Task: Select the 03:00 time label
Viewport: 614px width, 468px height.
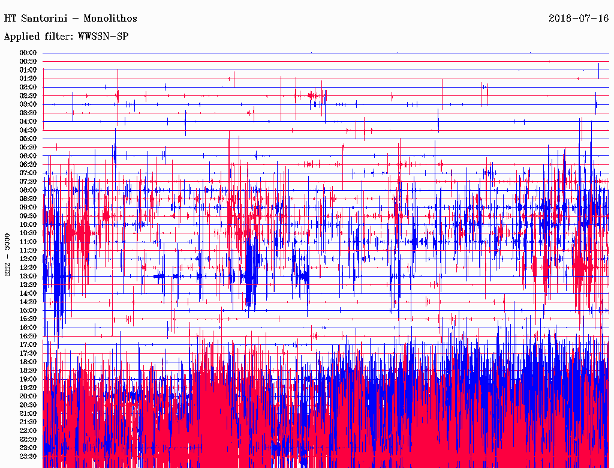Action: [28, 104]
